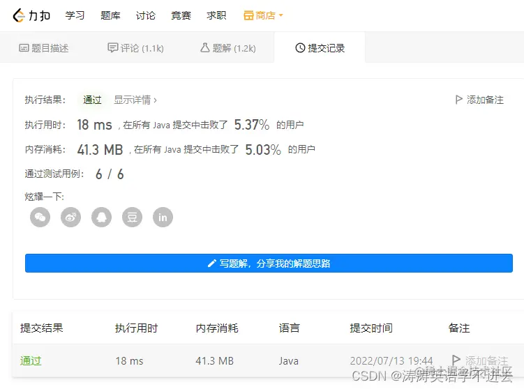Share via Douban icon

point(133,218)
